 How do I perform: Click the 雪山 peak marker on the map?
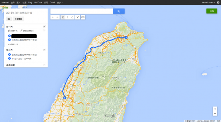pos(104,79)
